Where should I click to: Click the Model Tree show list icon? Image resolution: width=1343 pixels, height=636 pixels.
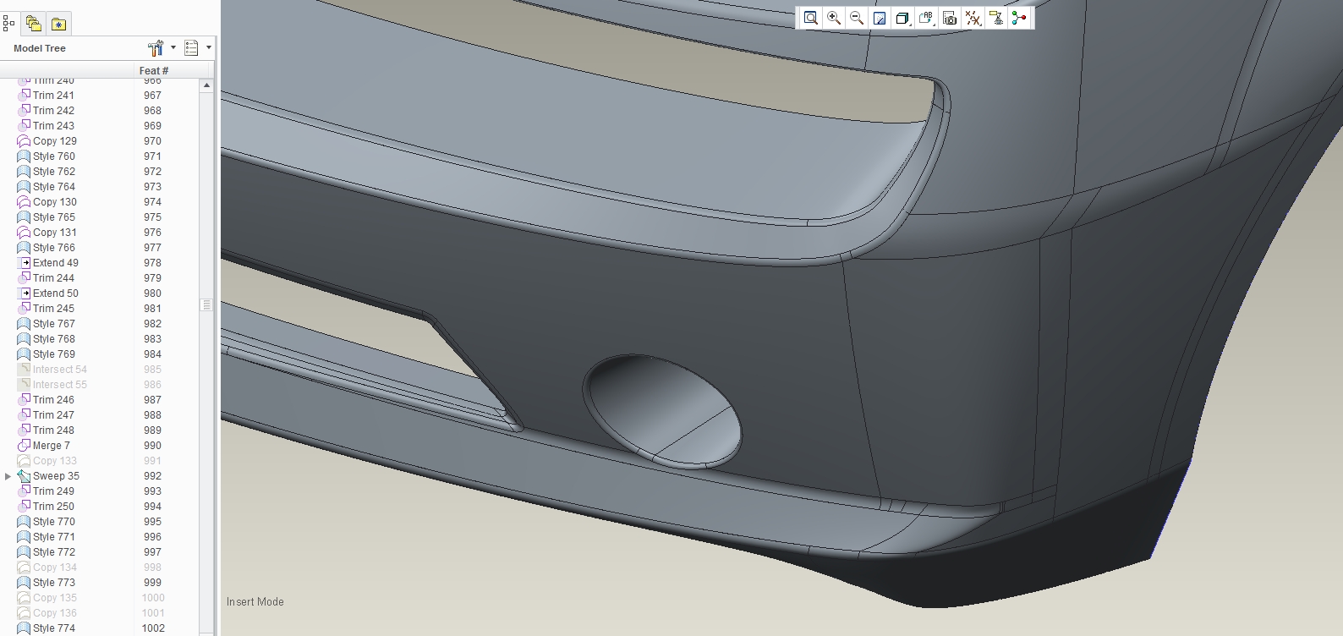point(191,48)
